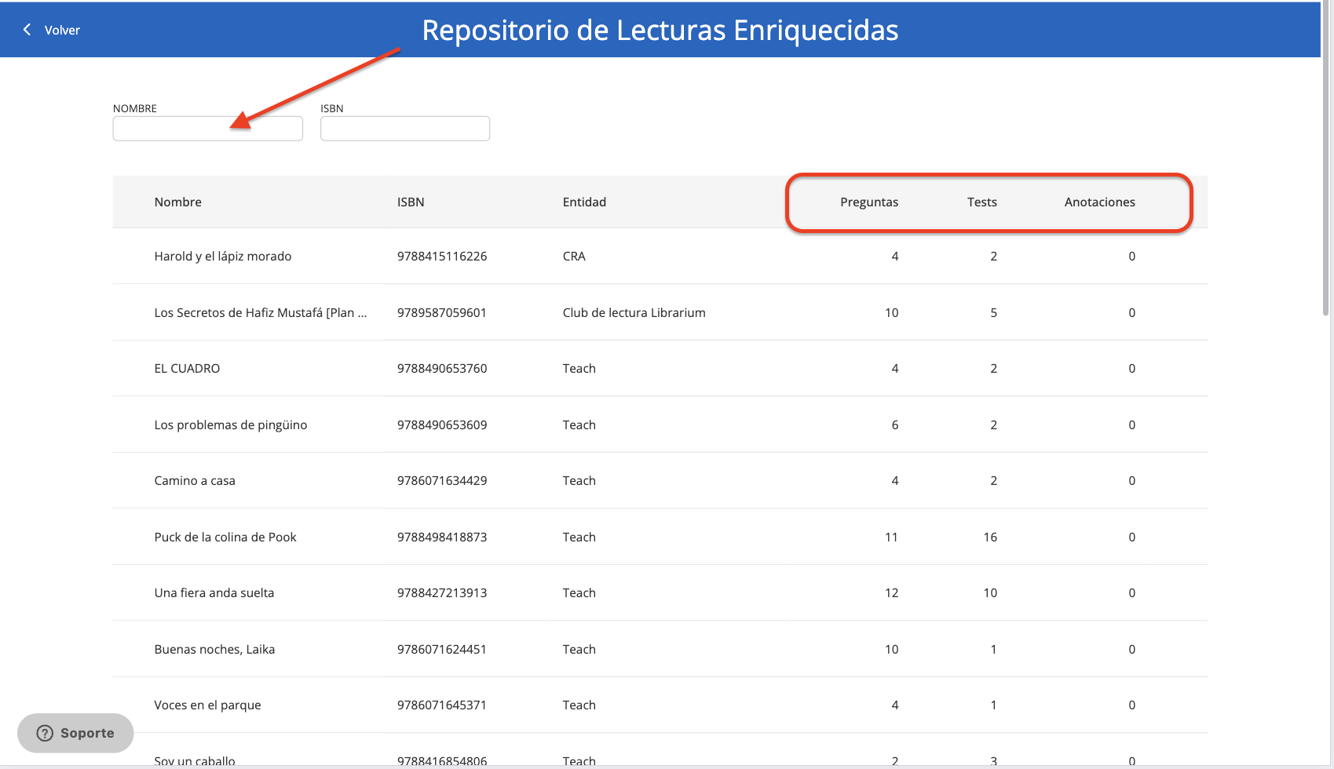
Task: Click ISBN 9786071634429
Action: (x=442, y=481)
